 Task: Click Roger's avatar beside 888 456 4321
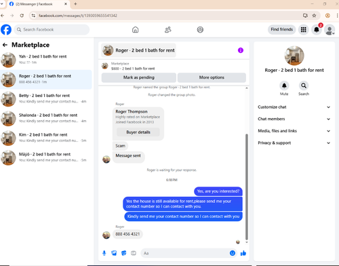pyautogui.click(x=106, y=235)
